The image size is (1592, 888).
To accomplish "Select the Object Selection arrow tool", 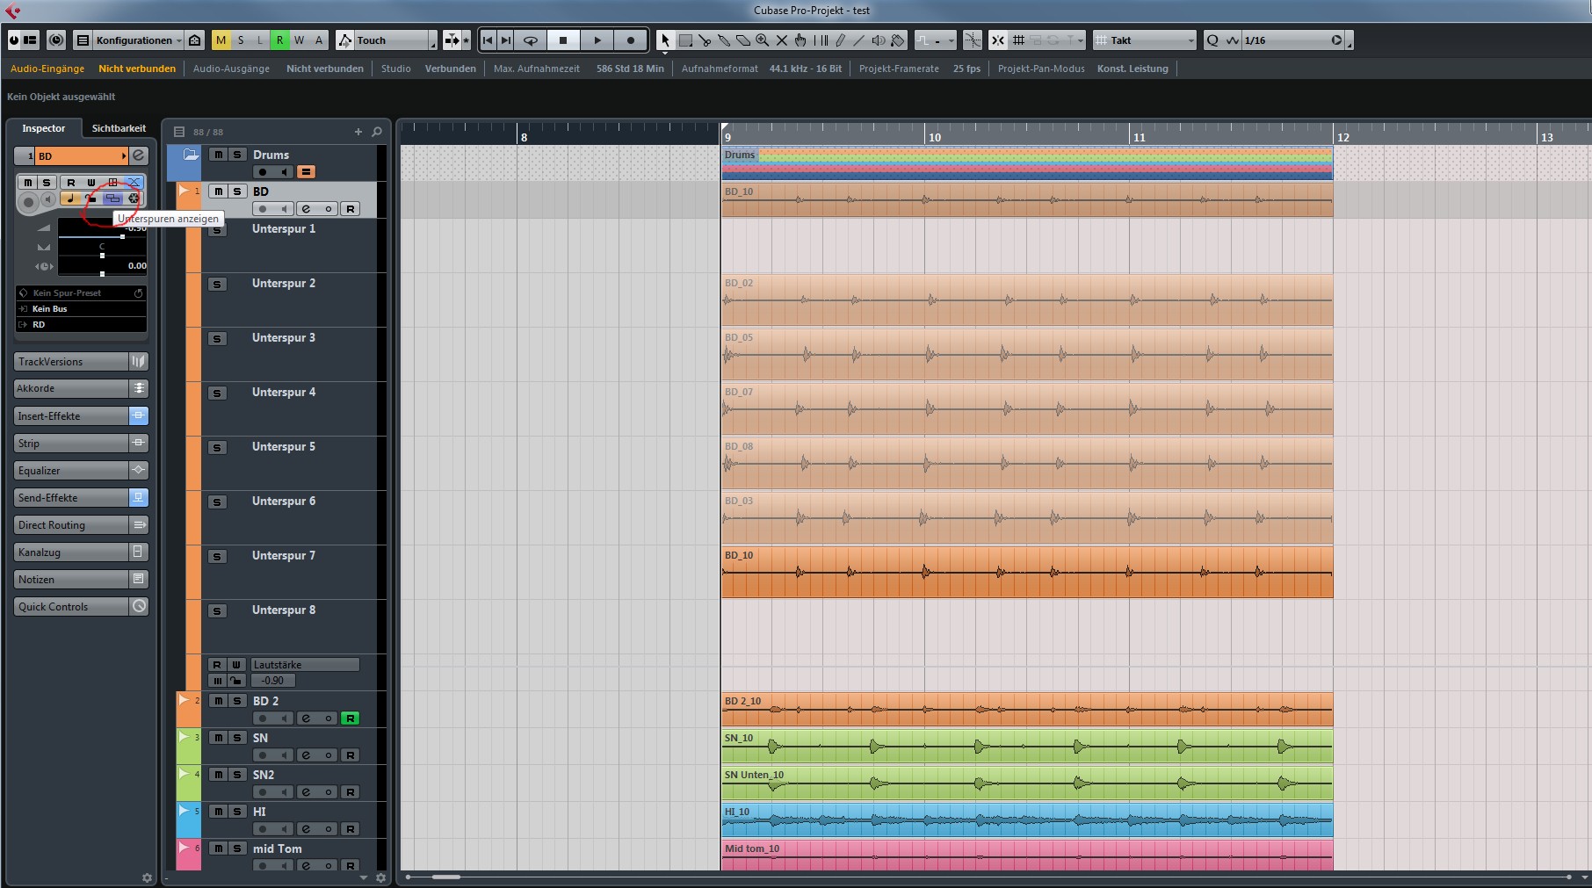I will coord(665,40).
